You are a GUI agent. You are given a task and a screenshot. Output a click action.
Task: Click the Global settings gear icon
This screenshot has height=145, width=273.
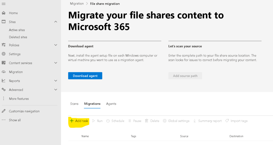(164, 121)
